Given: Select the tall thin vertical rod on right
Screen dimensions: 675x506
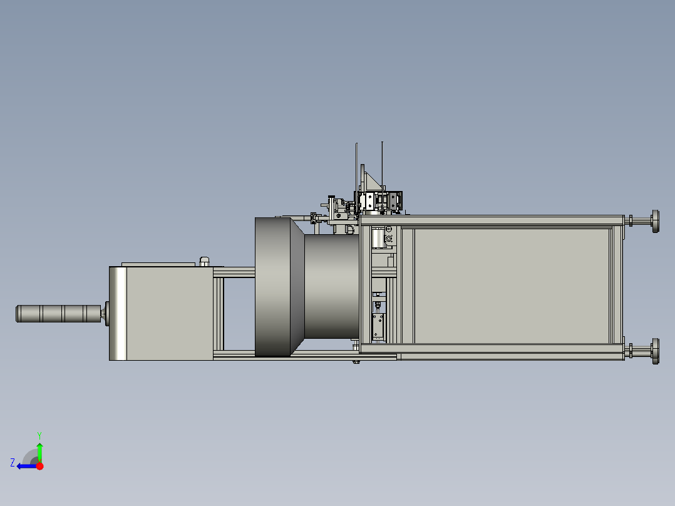Looking at the screenshot, I should 382,177.
